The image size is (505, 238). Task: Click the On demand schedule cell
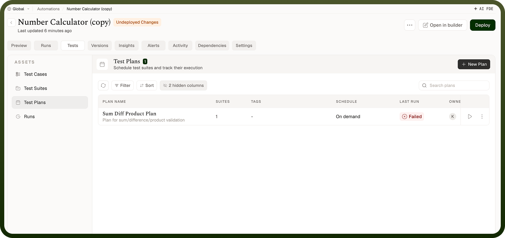tap(348, 117)
